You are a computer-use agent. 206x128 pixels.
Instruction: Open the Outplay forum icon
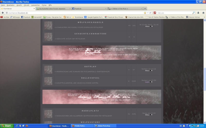48,70
